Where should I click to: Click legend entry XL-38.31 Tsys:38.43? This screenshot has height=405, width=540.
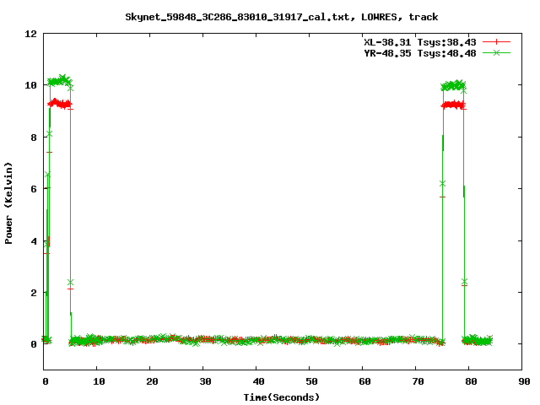pyautogui.click(x=420, y=42)
